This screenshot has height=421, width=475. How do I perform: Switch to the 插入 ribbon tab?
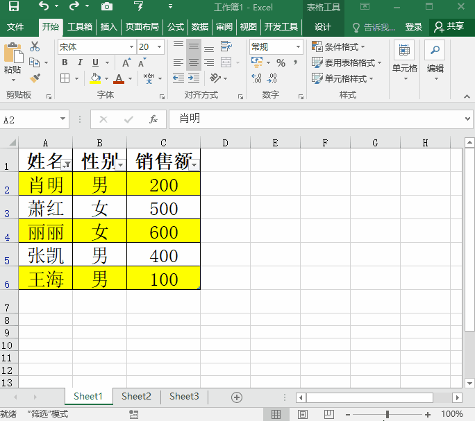point(108,27)
